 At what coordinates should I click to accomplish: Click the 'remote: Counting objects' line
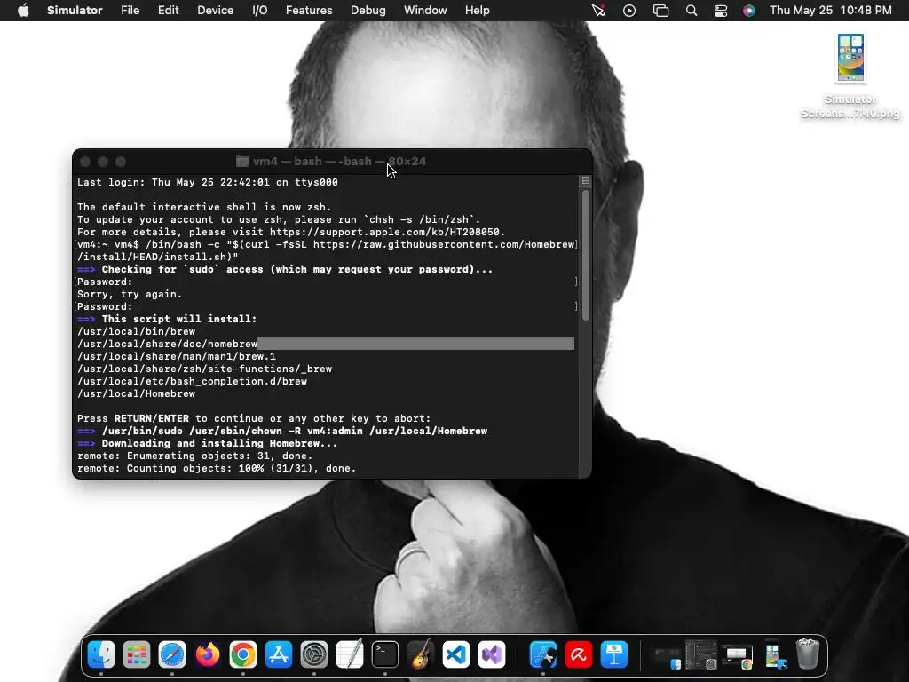coord(217,469)
